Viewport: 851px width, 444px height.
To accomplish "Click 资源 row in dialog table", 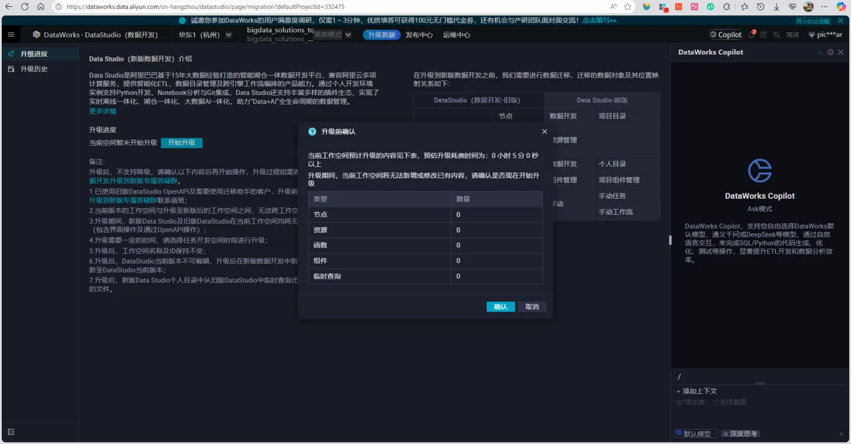I will click(x=425, y=230).
